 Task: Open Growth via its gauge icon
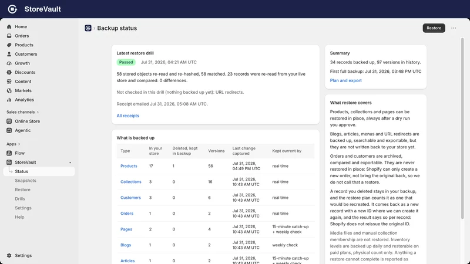tap(9, 63)
